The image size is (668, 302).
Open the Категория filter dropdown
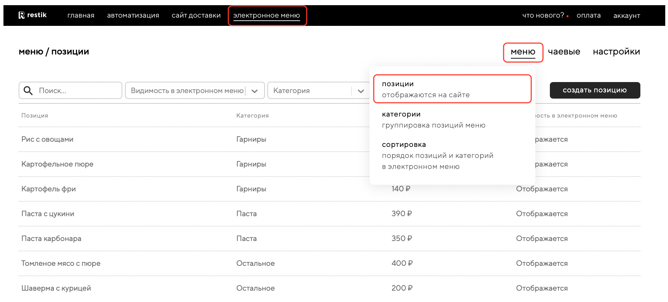(x=311, y=91)
